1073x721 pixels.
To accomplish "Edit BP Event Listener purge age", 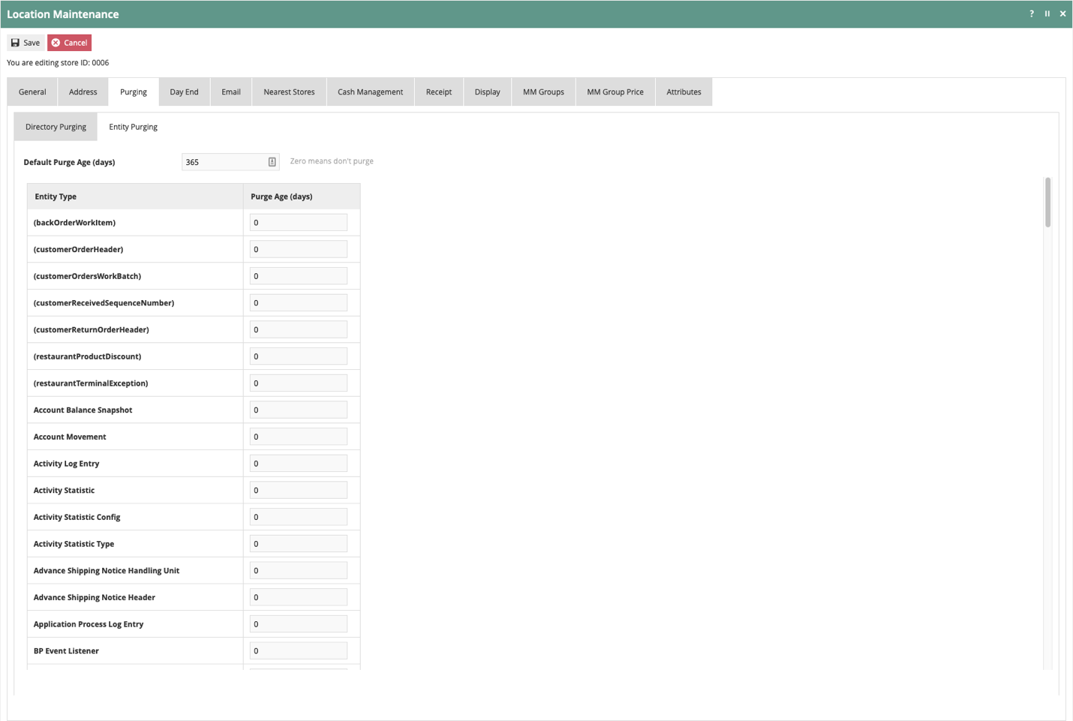I will point(299,650).
